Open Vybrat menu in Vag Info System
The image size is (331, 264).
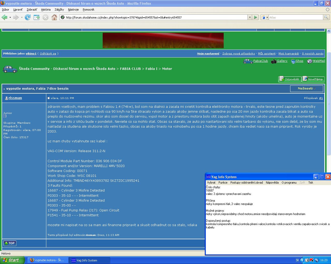click(x=211, y=183)
